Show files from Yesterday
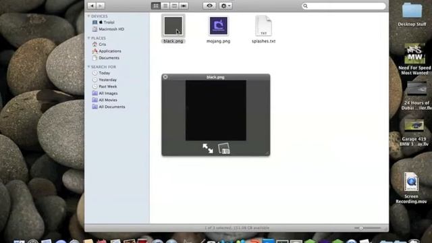This screenshot has height=243, width=432. 105,80
